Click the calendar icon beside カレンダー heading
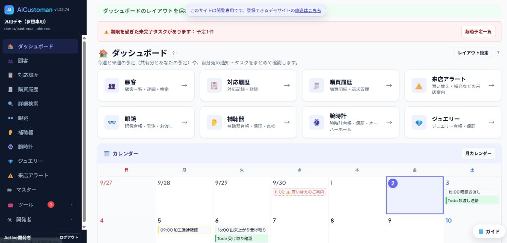This screenshot has height=243, width=507. pos(107,153)
